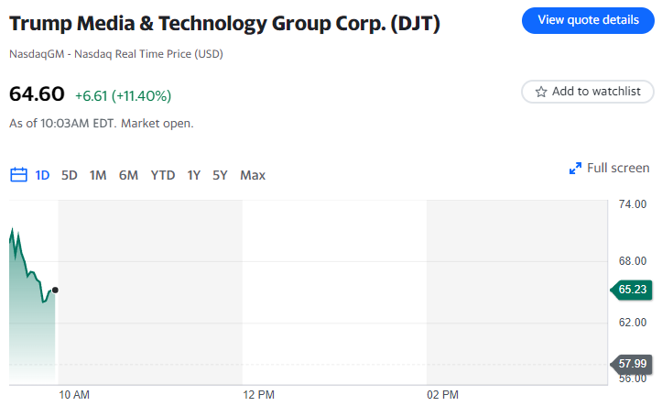This screenshot has width=662, height=406.
Task: Click the green 65.23 price label
Action: point(632,290)
